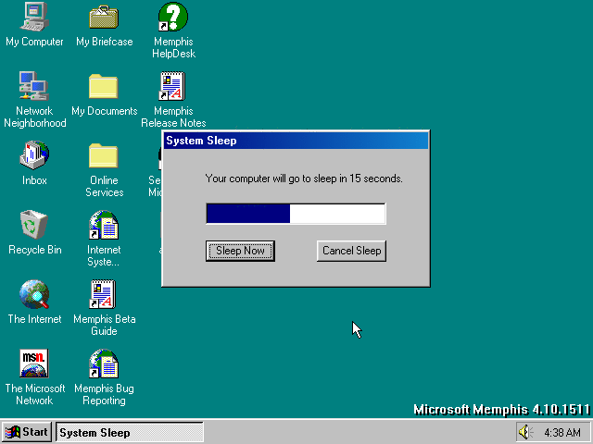Viewport: 593px width, 444px height.
Task: Click the System Sleep taskbar button
Action: pyautogui.click(x=130, y=432)
